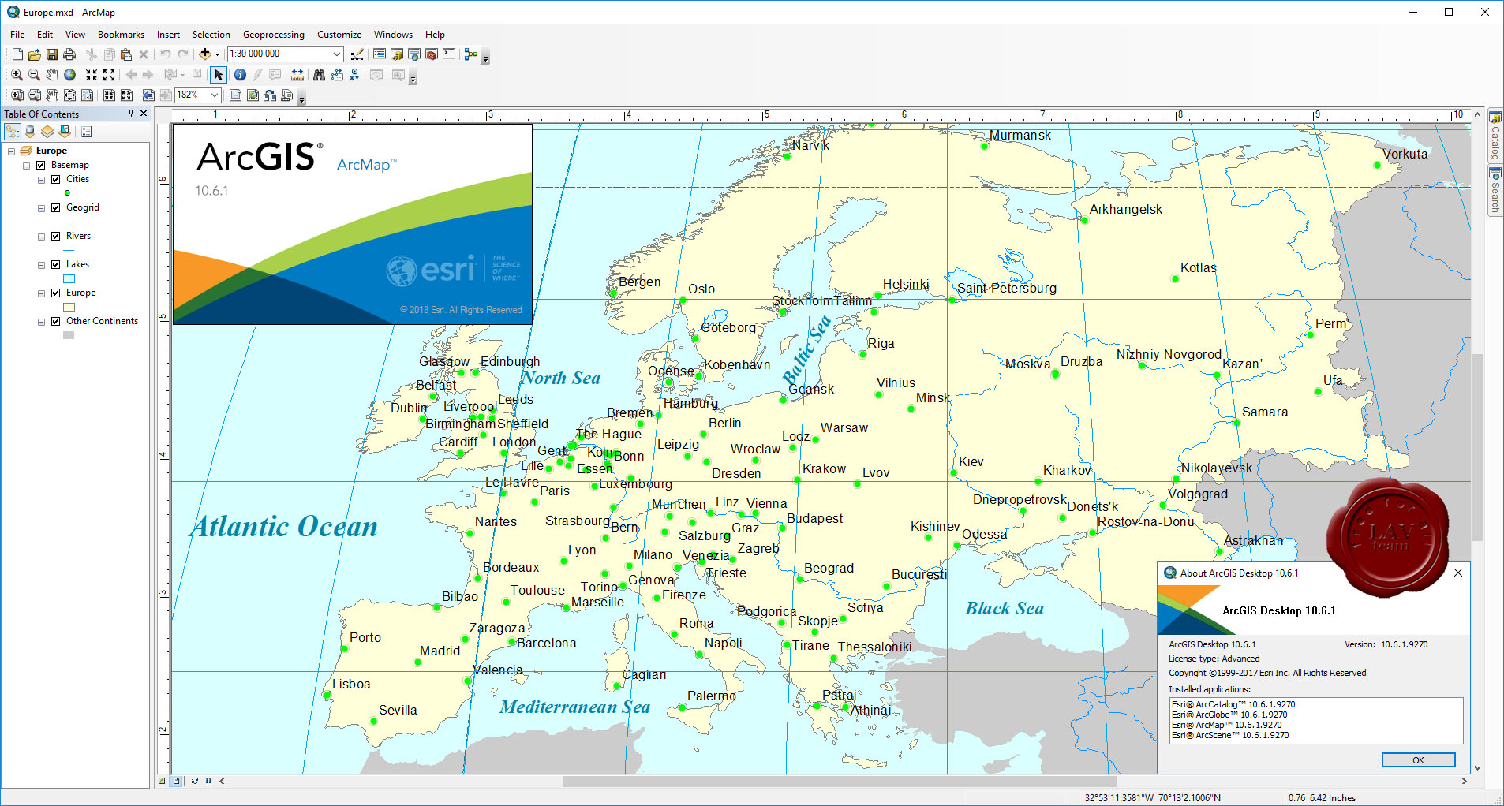The width and height of the screenshot is (1504, 806).
Task: Open the Geoprocessing menu
Action: tap(273, 35)
